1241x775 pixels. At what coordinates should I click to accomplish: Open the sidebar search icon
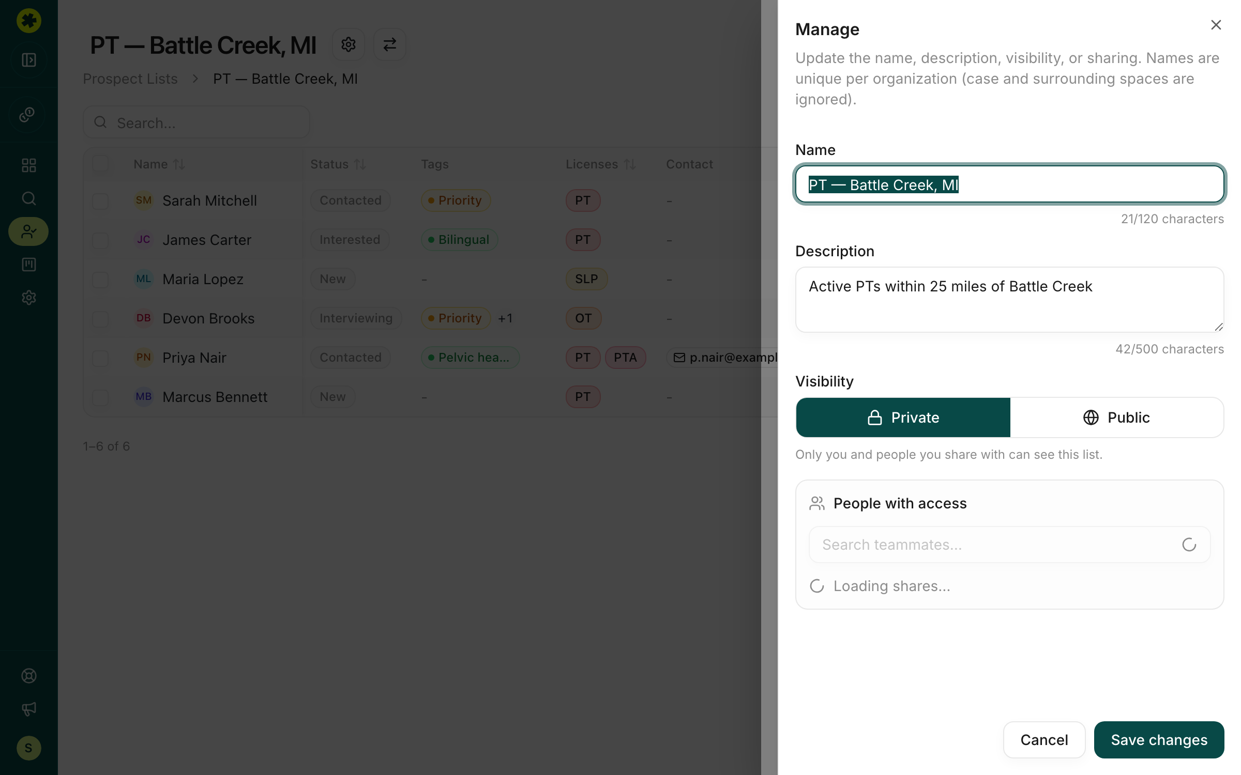coord(29,198)
